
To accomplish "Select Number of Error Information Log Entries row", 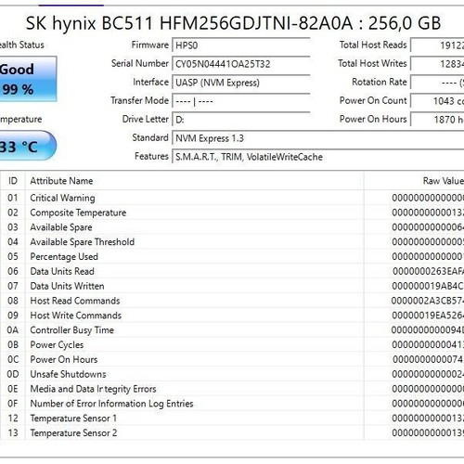I will [x=232, y=404].
